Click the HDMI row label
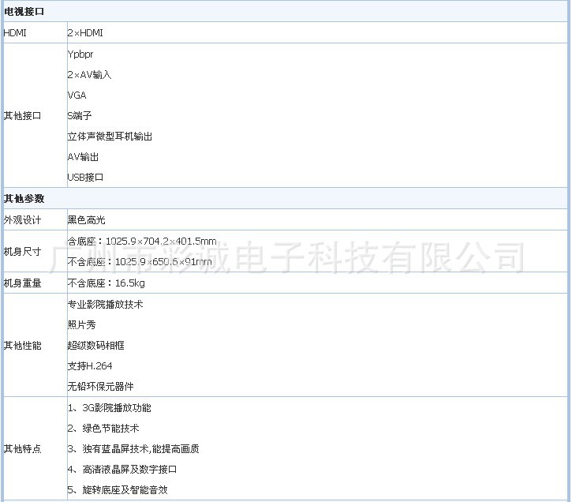Image resolution: width=572 pixels, height=502 pixels. pyautogui.click(x=15, y=33)
